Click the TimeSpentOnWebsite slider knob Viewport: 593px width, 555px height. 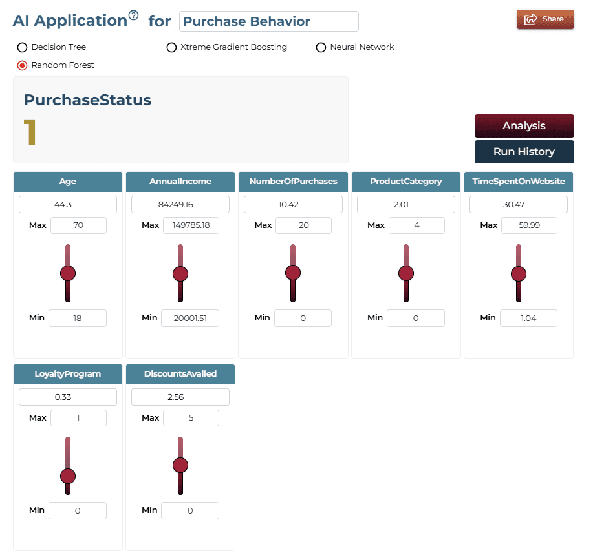(519, 274)
